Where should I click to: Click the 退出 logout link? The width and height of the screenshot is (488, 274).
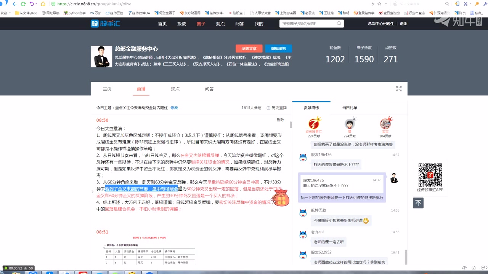(403, 24)
